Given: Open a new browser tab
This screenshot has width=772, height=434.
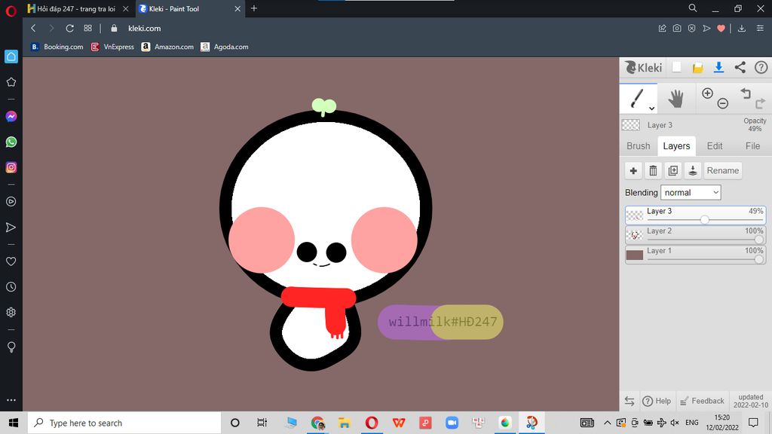Looking at the screenshot, I should (x=254, y=8).
